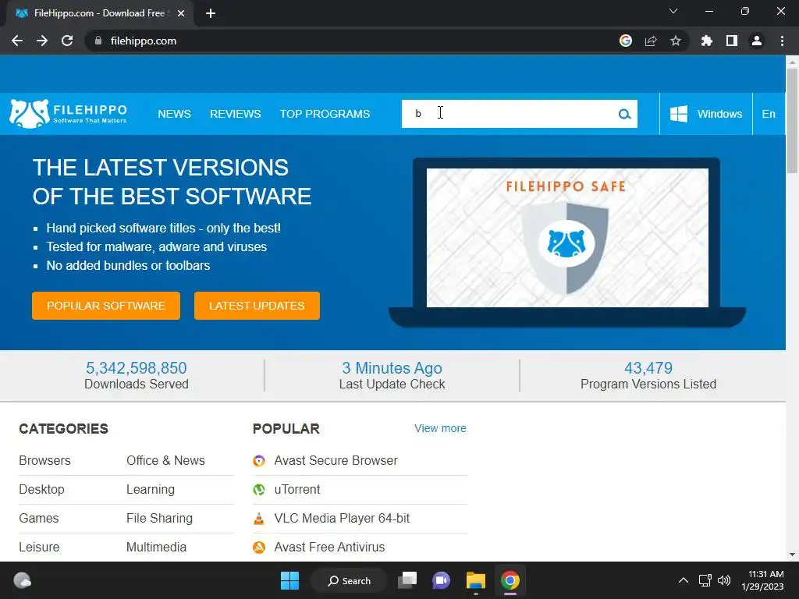Click the Avast Secure Browser icon

coord(259,461)
